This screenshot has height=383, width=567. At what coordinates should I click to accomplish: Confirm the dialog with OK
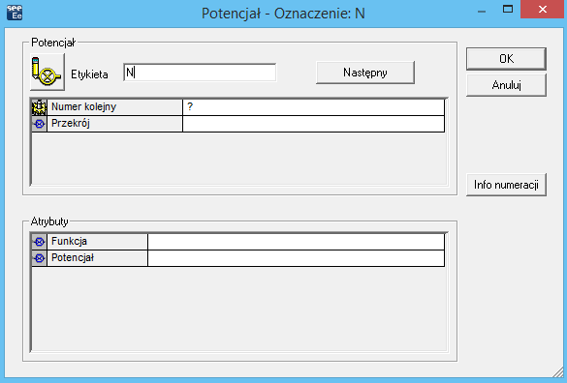tap(506, 59)
